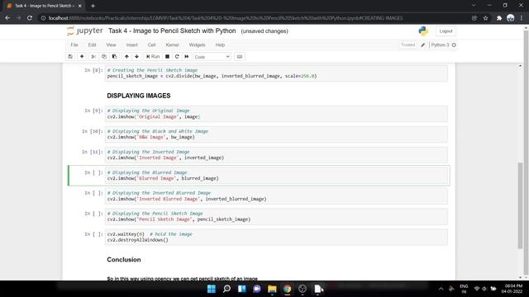This screenshot has width=529, height=297.
Task: Open the browser profile avatar
Action: click(511, 18)
